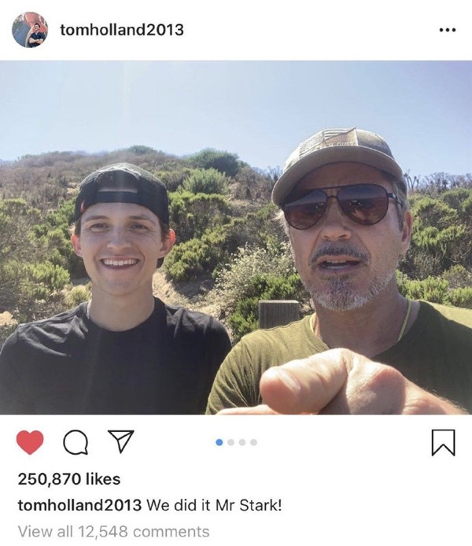Save the post with the bookmark icon

point(443,444)
